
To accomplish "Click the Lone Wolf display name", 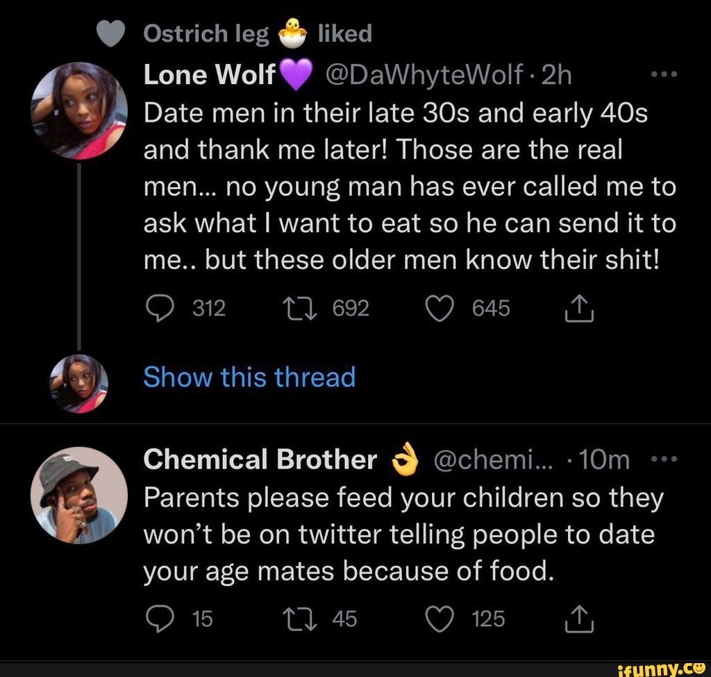I will [209, 74].
